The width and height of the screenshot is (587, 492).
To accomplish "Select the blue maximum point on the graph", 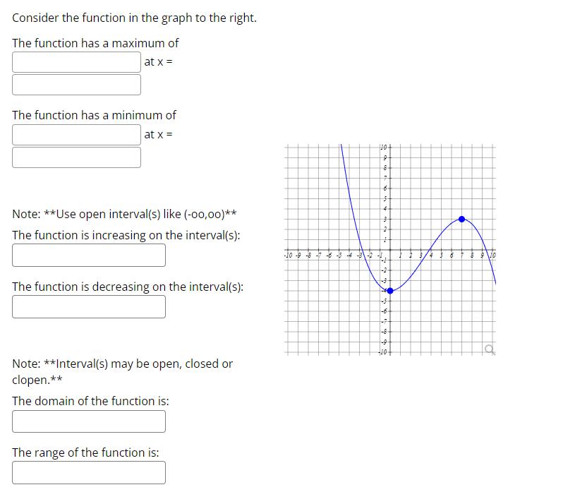I will click(x=463, y=220).
